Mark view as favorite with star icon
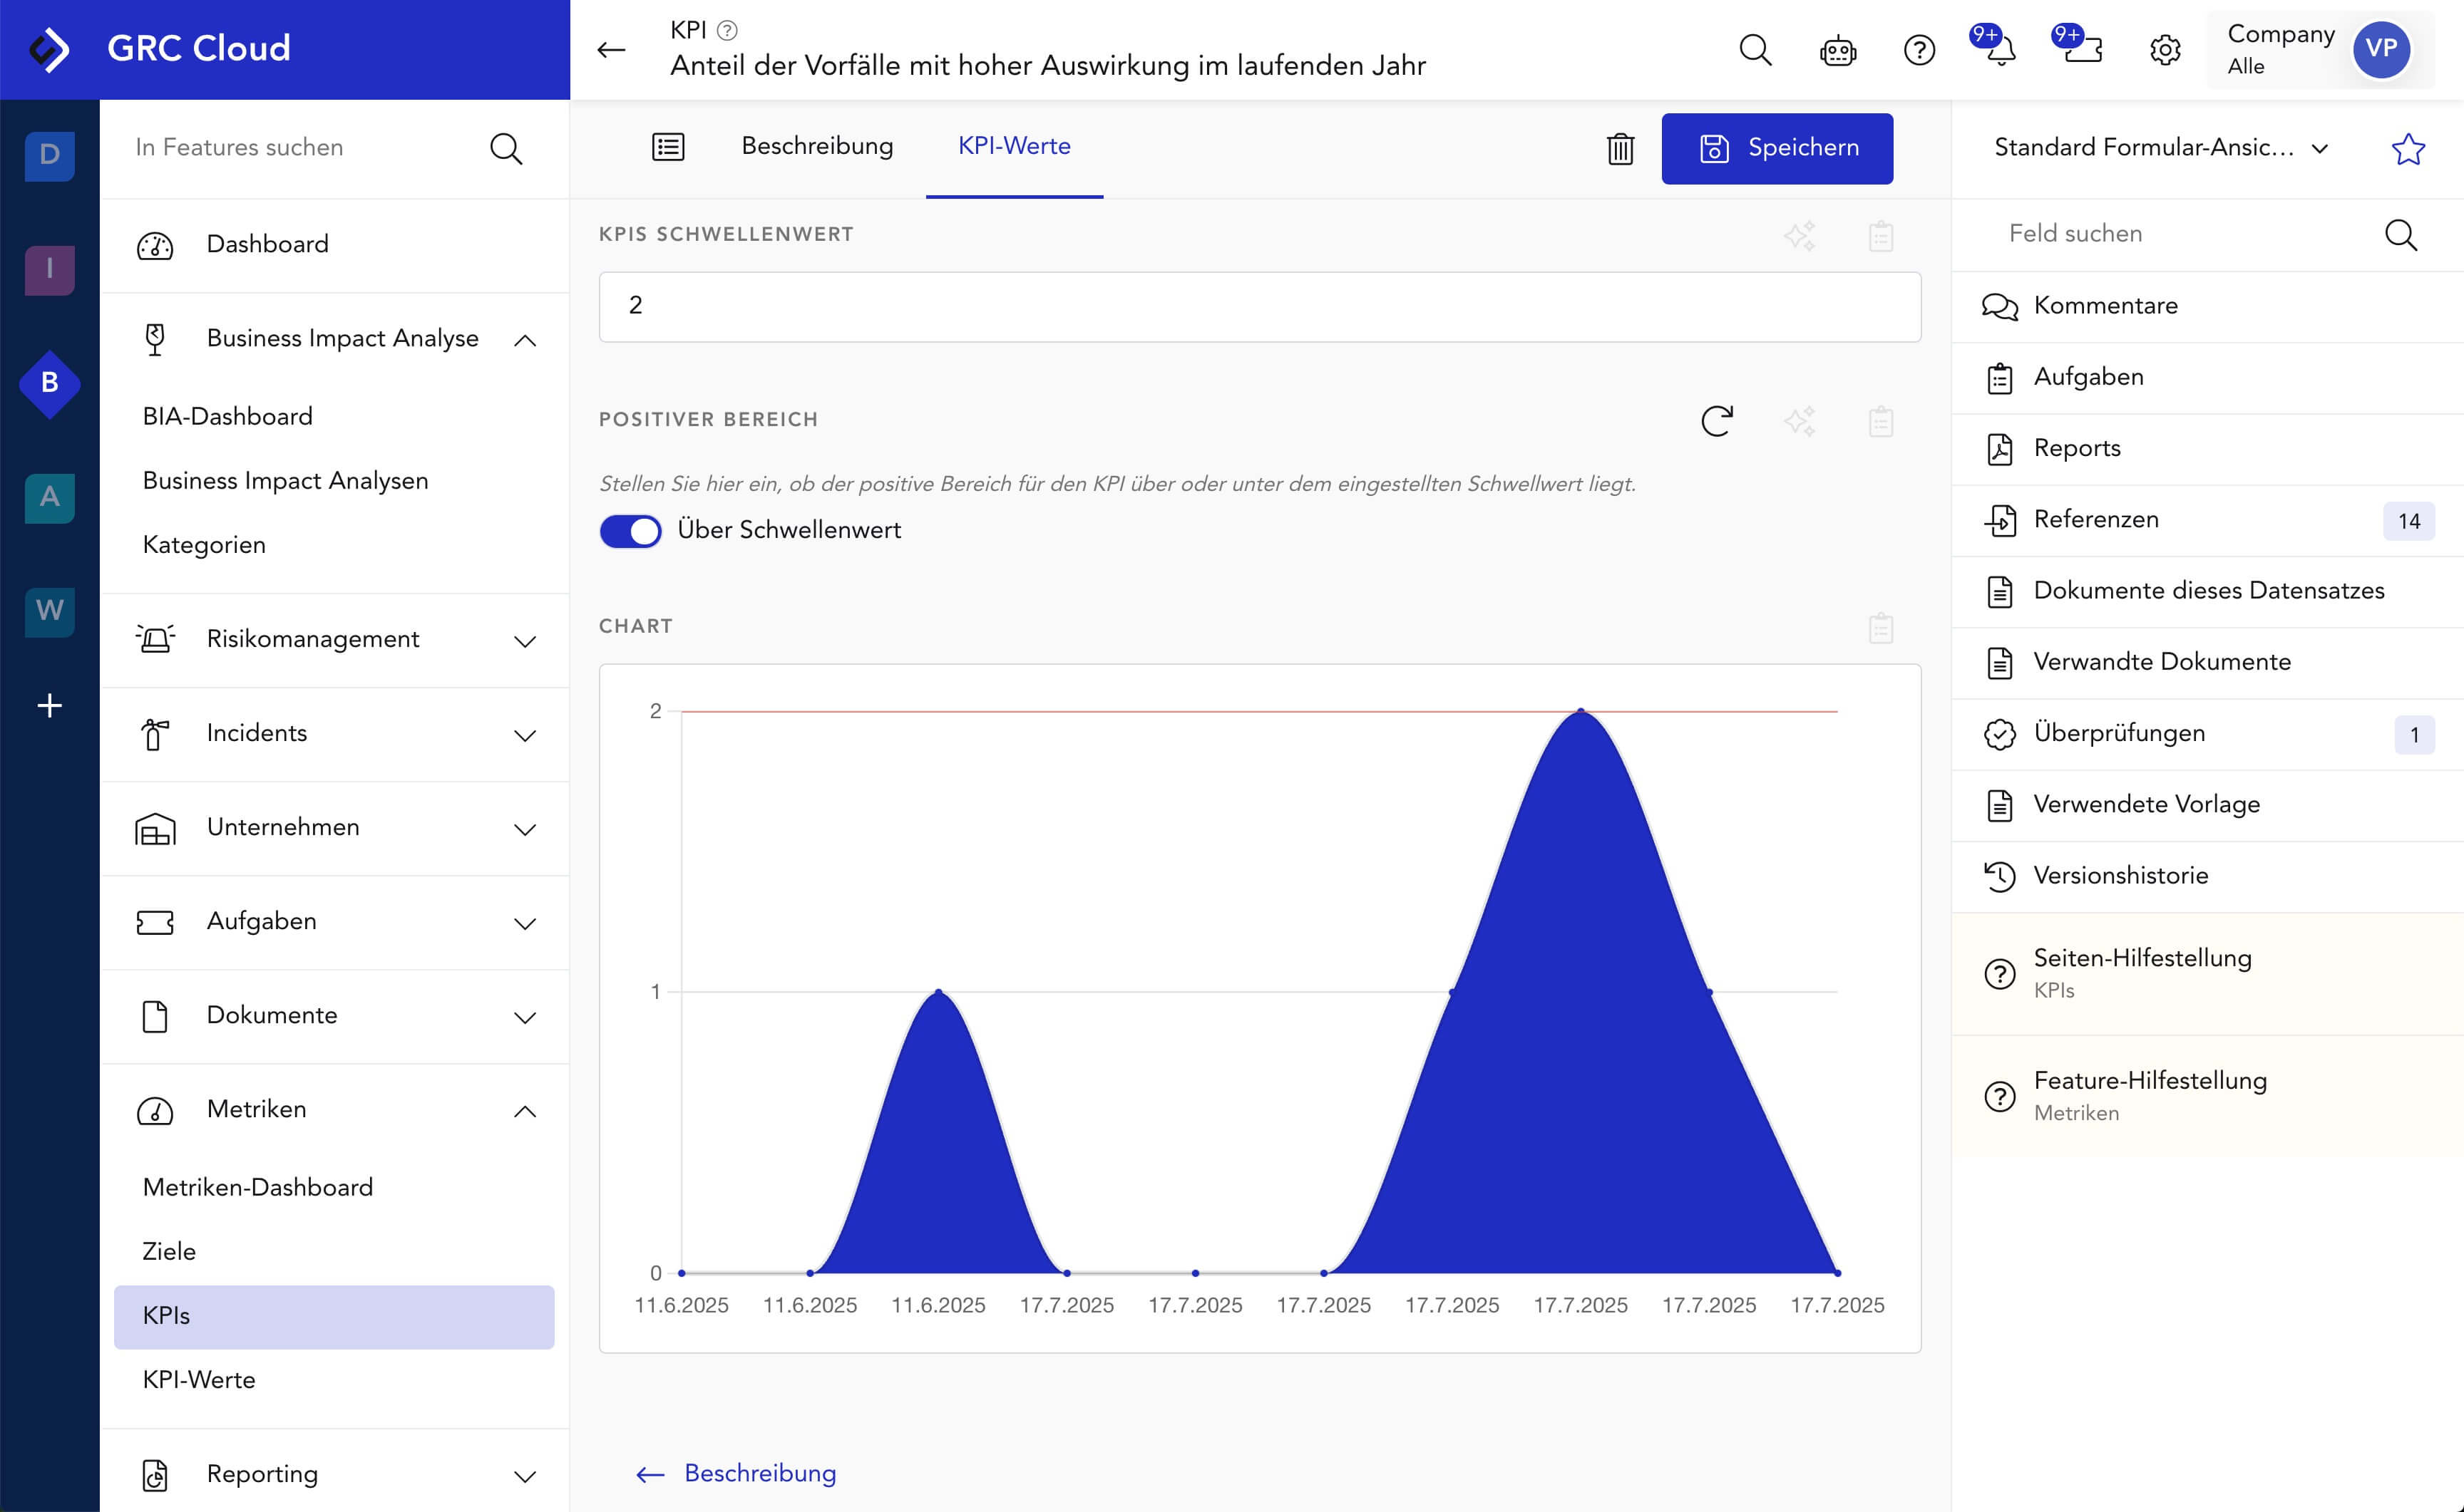This screenshot has height=1512, width=2464. click(2407, 149)
